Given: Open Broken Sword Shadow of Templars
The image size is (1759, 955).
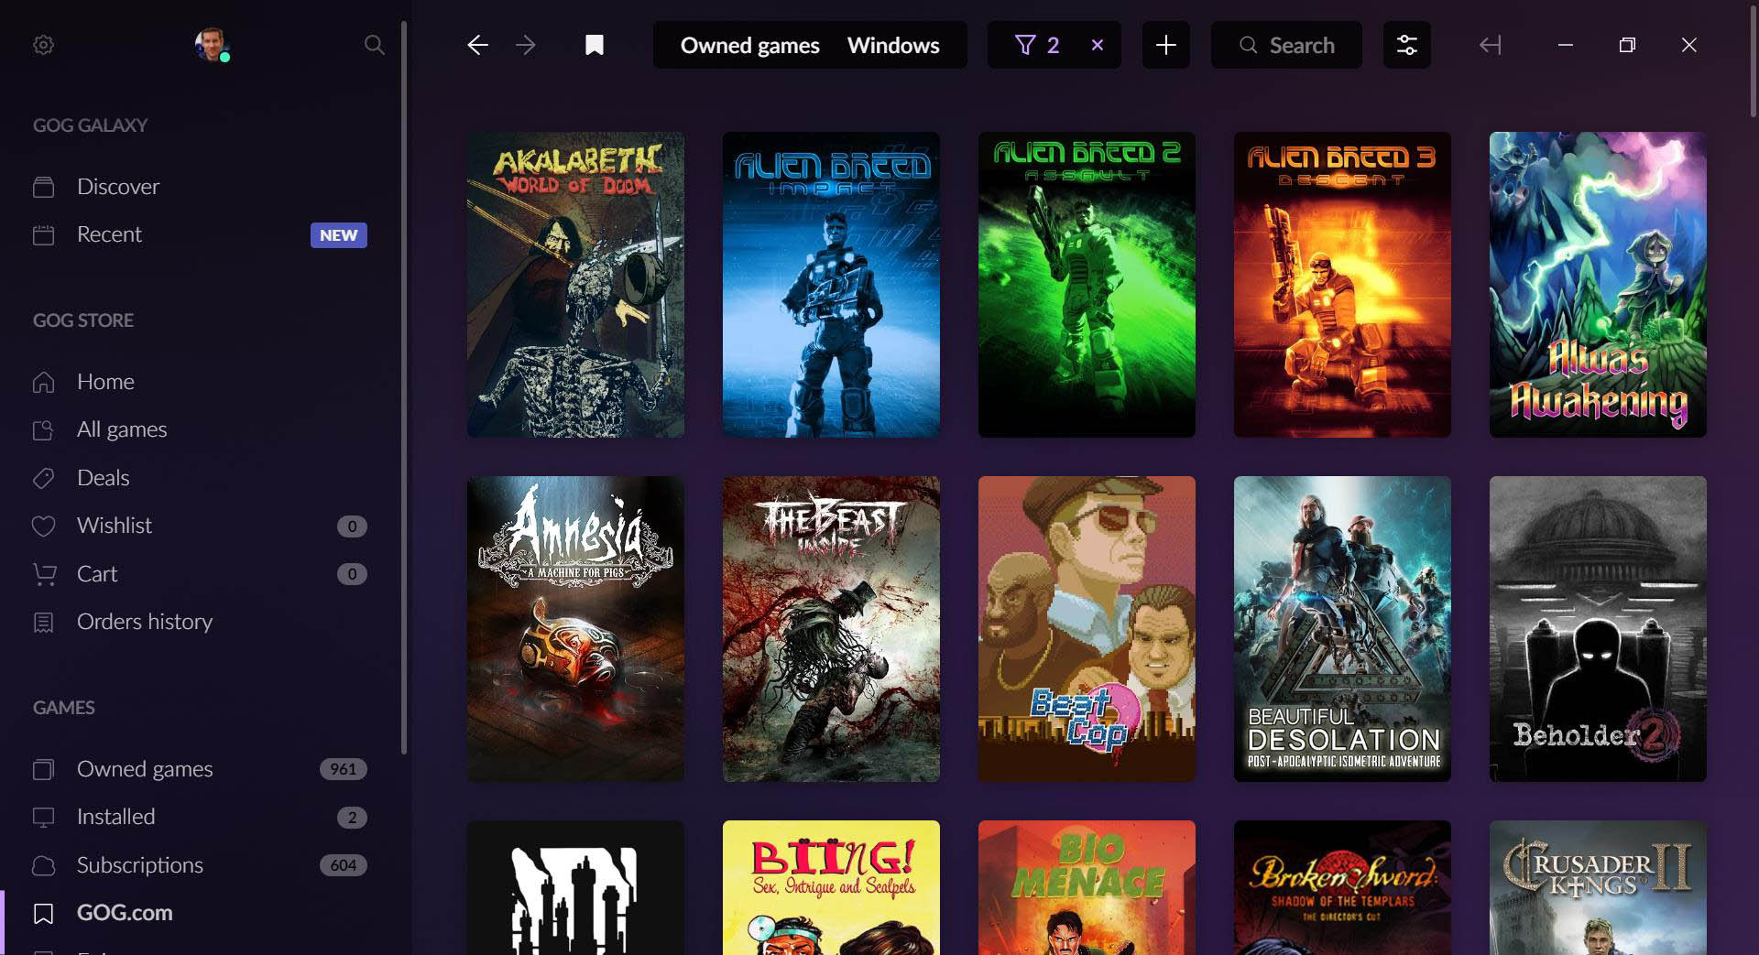Looking at the screenshot, I should 1342,887.
